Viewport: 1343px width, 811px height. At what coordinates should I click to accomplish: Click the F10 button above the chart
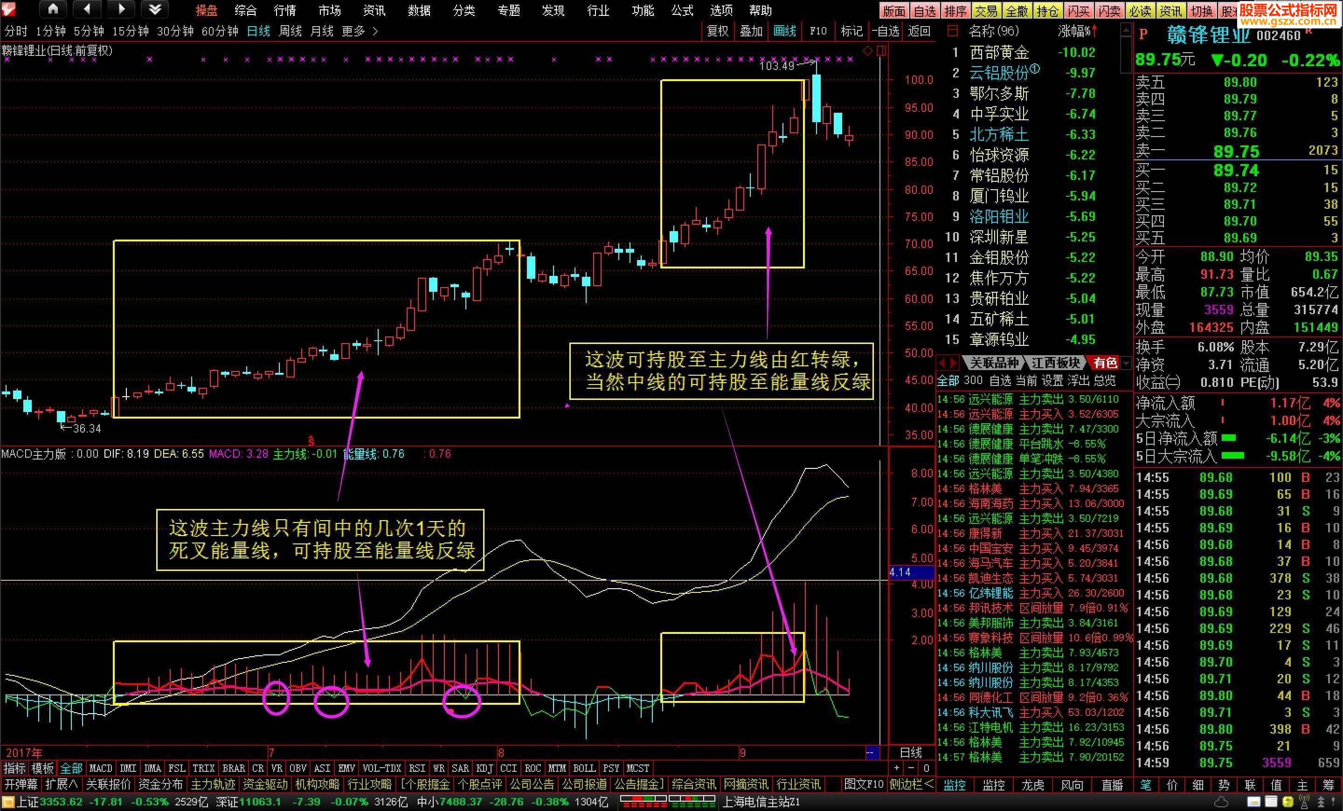click(817, 31)
